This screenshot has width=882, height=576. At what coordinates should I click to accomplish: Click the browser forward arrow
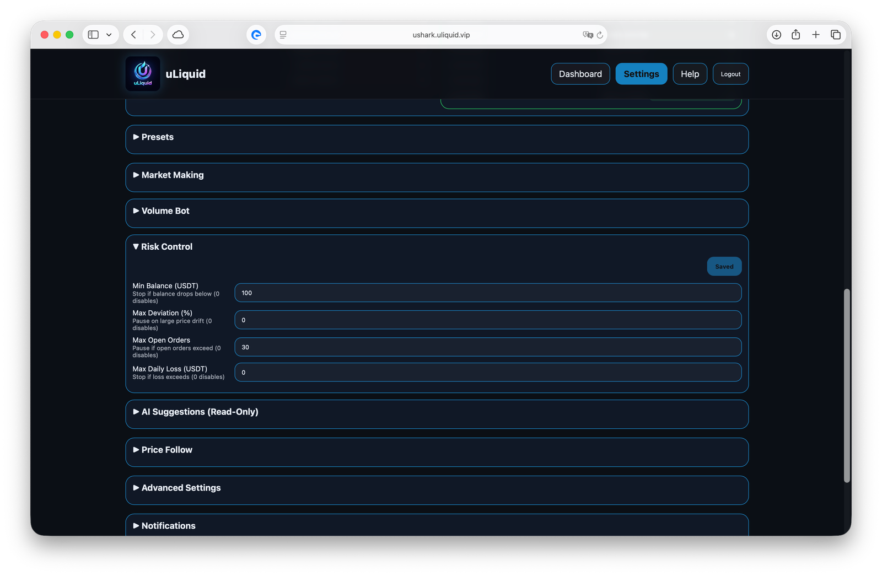click(152, 34)
